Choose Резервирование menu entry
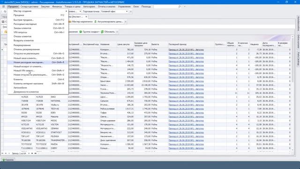The width and height of the screenshot is (300, 169). click(38, 45)
